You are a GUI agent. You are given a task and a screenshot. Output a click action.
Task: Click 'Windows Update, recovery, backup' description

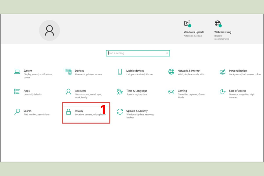[140, 116]
